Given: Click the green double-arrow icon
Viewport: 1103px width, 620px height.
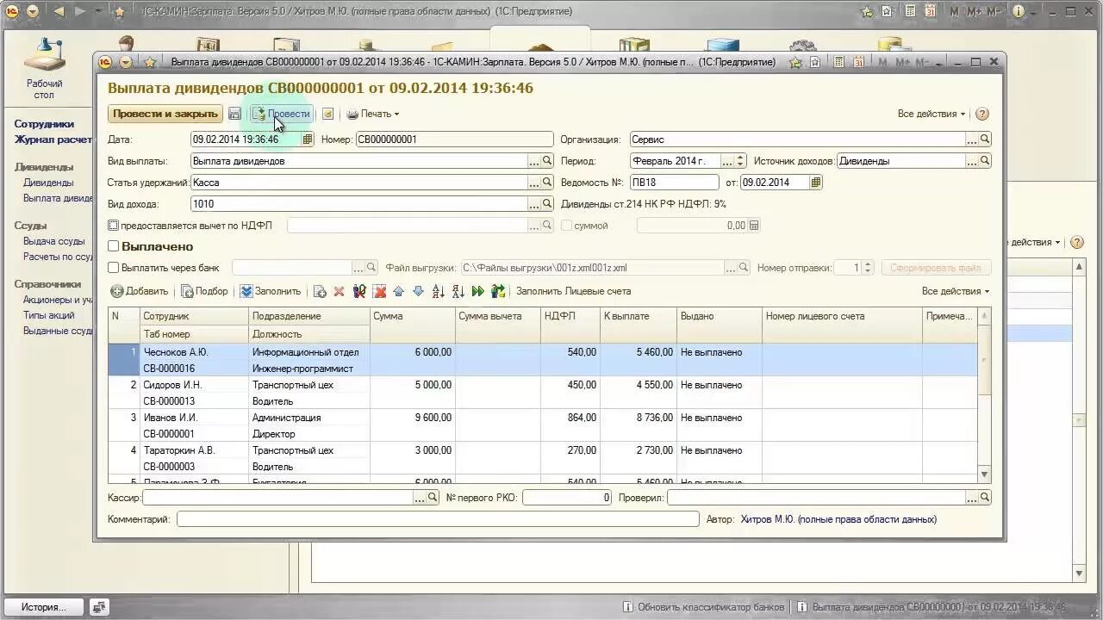Looking at the screenshot, I should point(477,292).
